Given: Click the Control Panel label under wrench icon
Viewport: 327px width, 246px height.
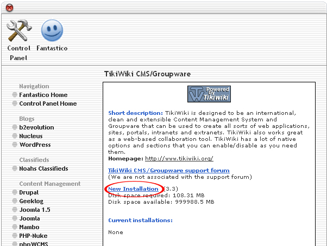Looking at the screenshot, I should [19, 53].
